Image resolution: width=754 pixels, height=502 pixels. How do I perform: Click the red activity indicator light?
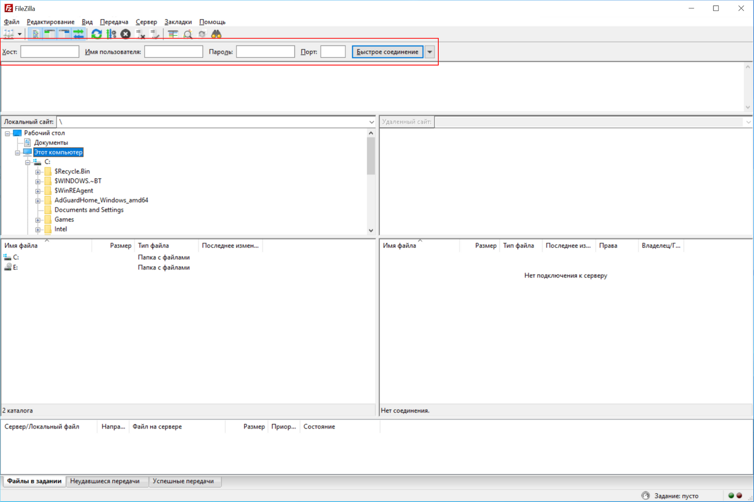pos(739,495)
